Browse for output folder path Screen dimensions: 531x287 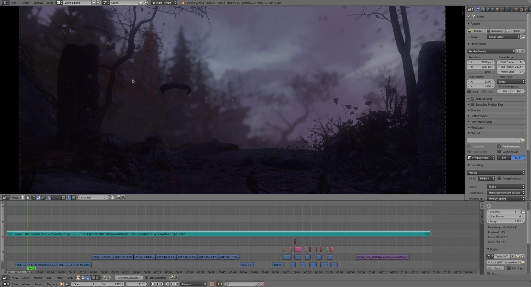click(522, 140)
